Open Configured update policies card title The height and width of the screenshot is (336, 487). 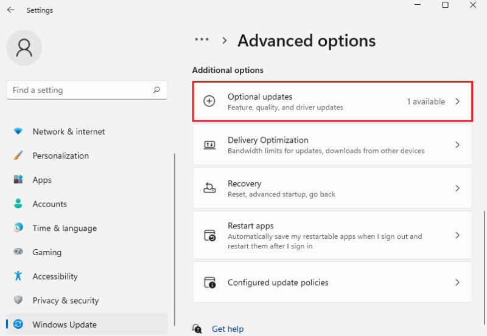coord(278,283)
